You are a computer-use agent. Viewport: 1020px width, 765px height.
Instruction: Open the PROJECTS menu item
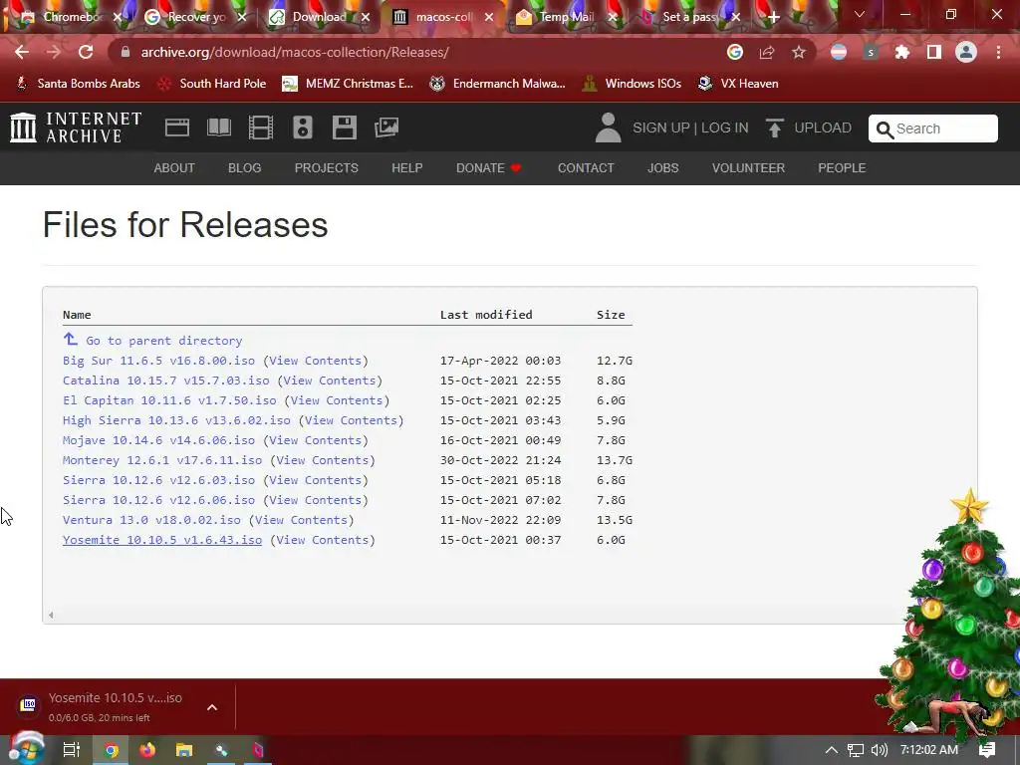point(327,167)
